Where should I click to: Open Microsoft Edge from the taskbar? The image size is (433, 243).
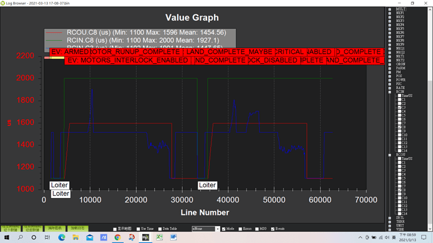(x=61, y=237)
